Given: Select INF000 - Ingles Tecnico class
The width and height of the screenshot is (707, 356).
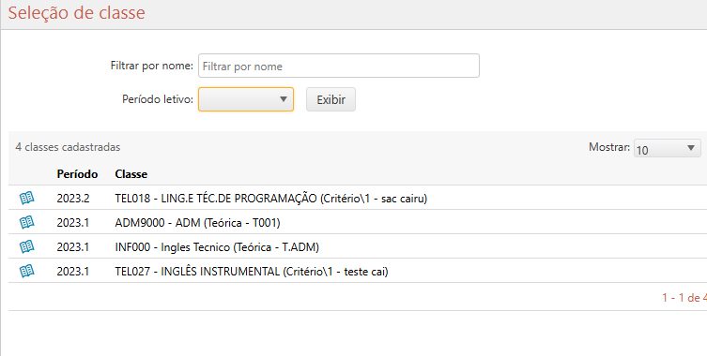Looking at the screenshot, I should click(x=217, y=246).
